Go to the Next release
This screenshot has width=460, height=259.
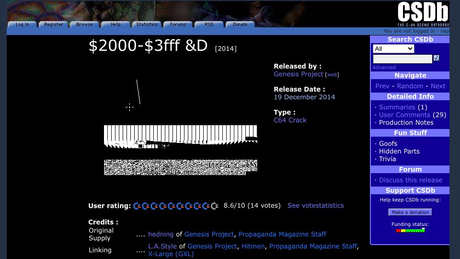coord(438,86)
